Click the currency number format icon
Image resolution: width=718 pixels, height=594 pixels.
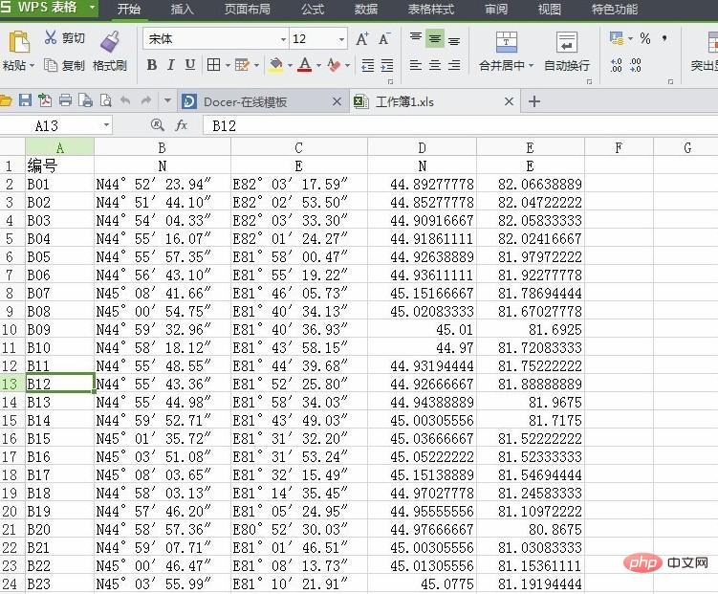pos(617,38)
